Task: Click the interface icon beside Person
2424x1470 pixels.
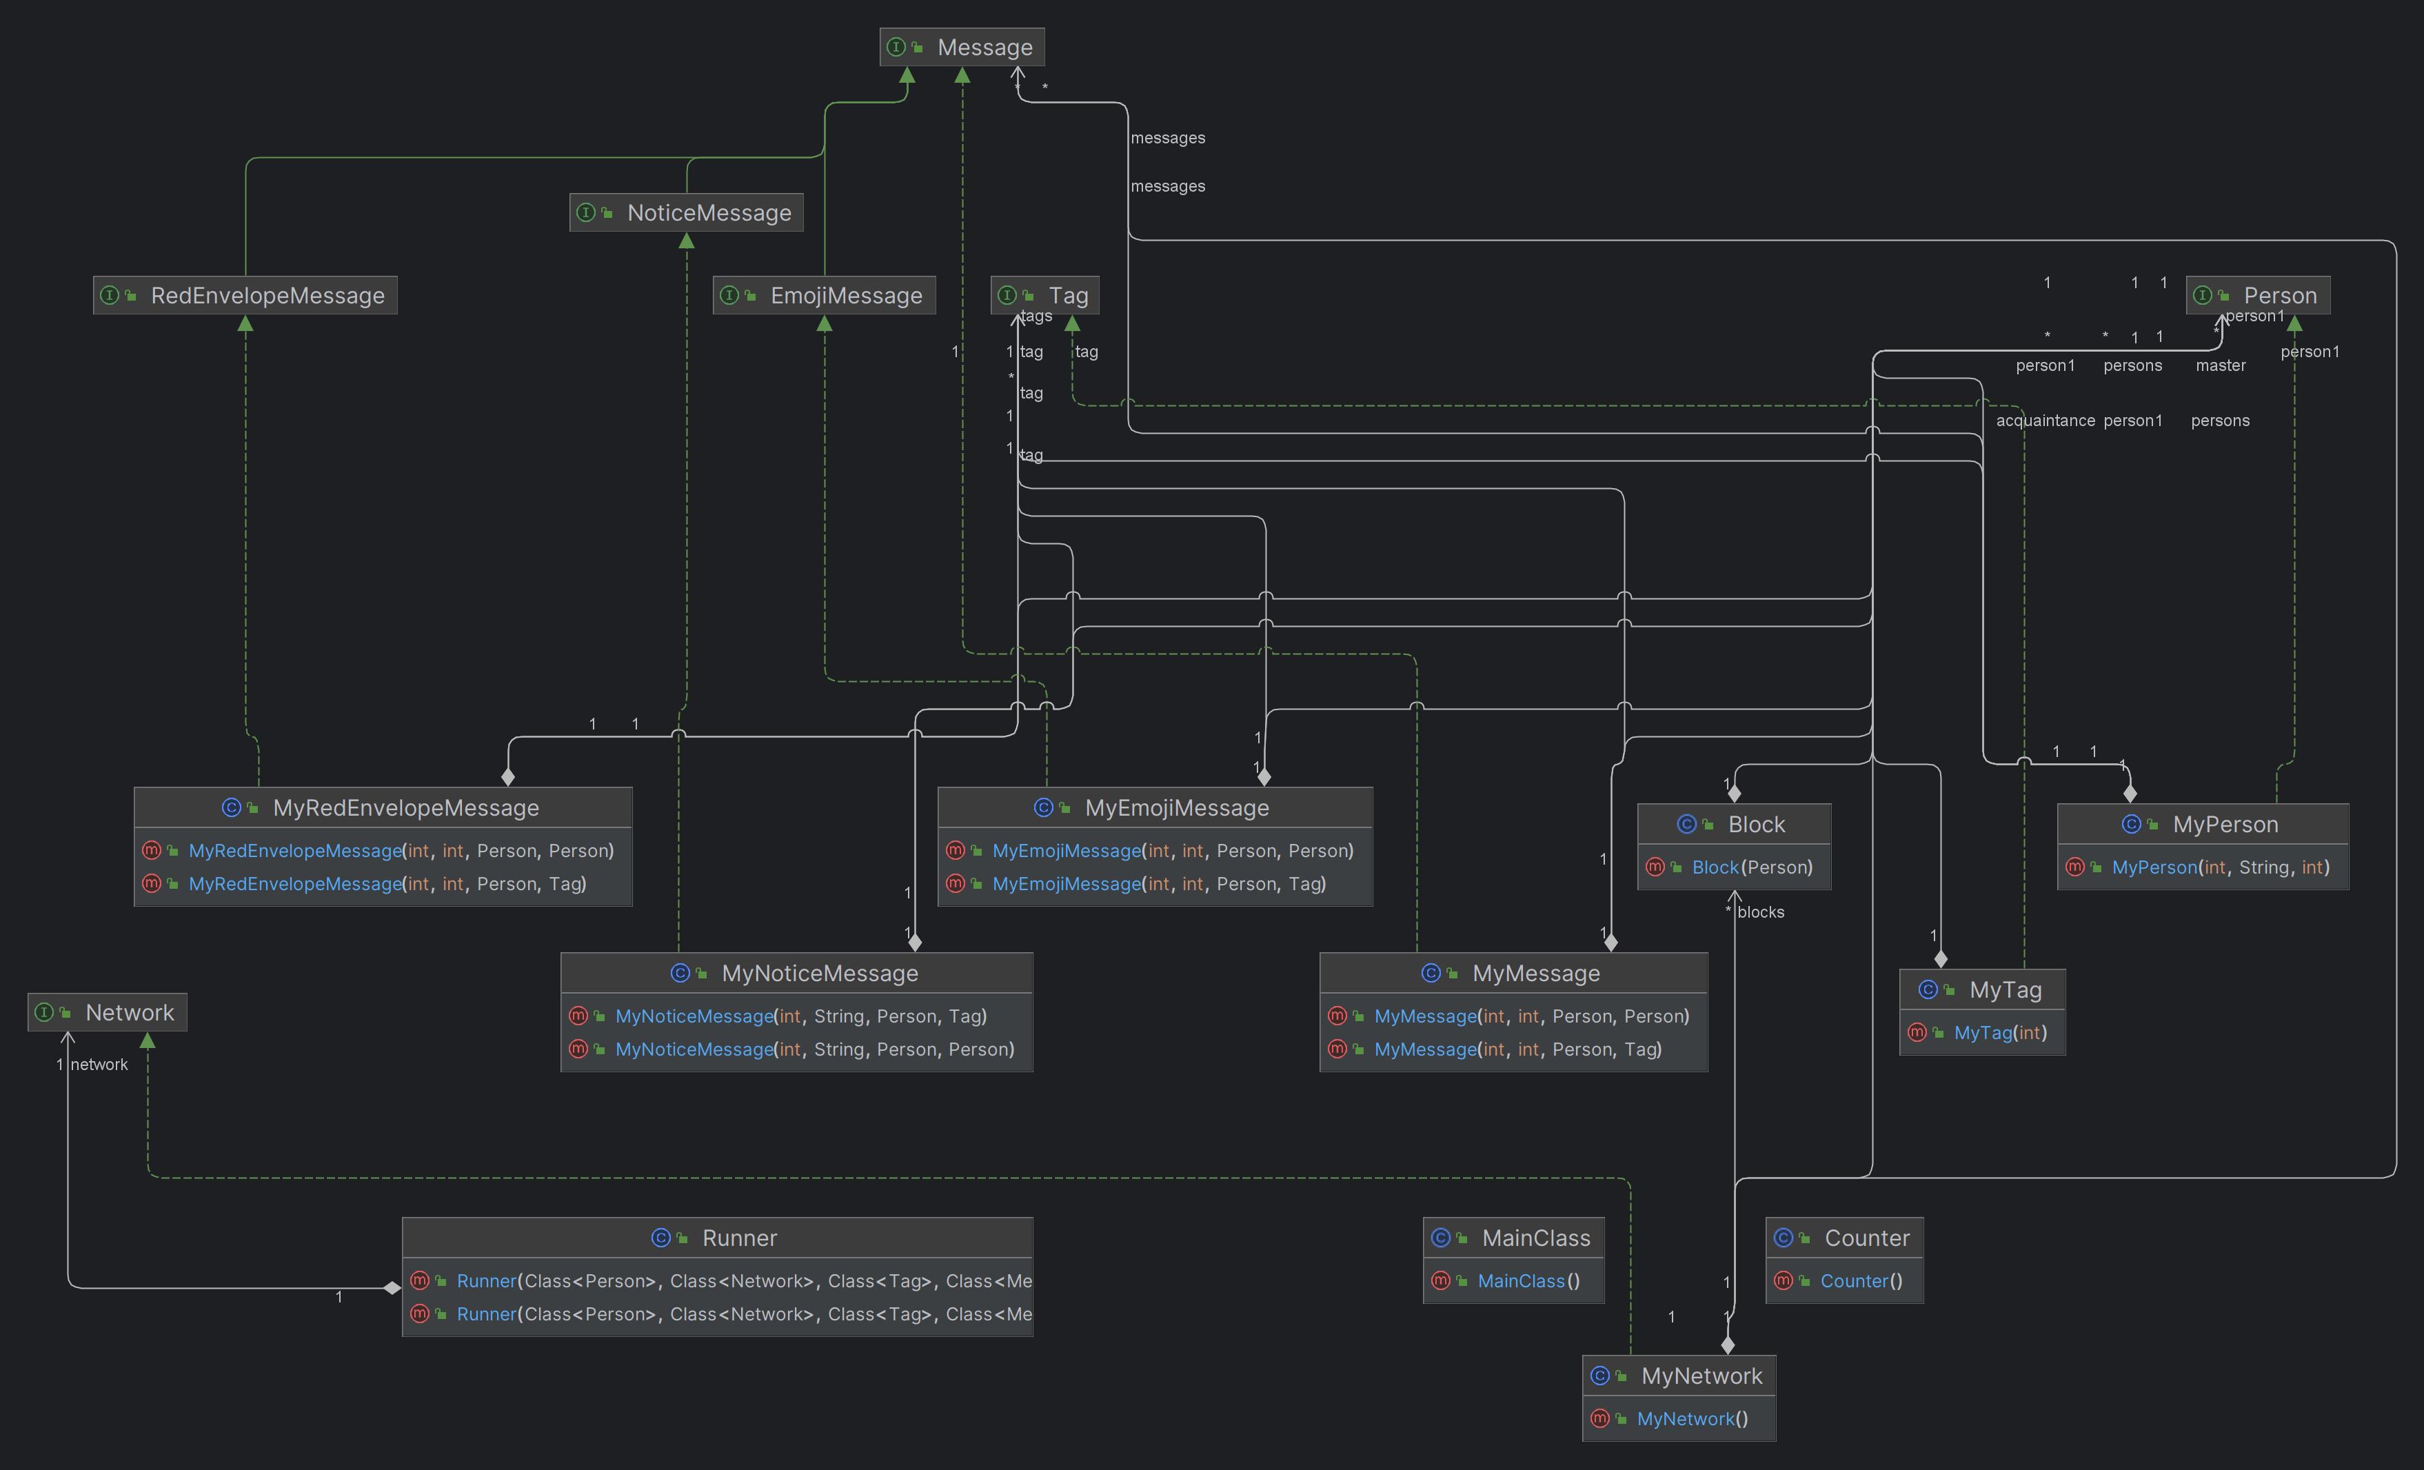Action: pyautogui.click(x=2203, y=295)
